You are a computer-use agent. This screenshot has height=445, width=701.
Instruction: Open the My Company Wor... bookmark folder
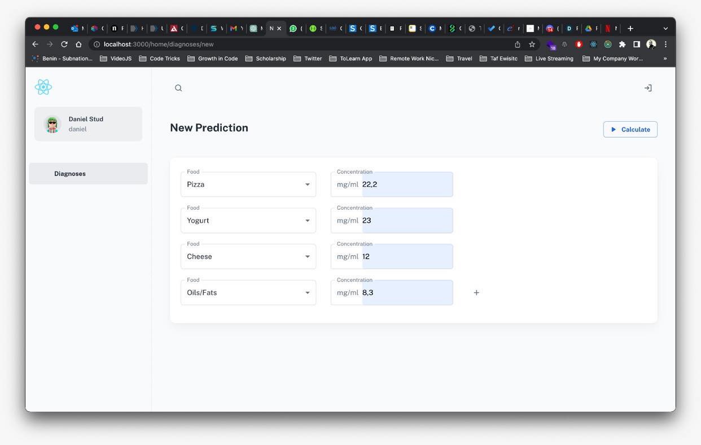click(x=613, y=59)
